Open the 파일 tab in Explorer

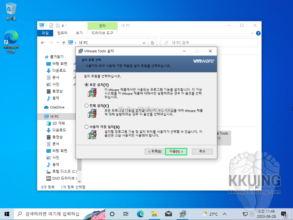pyautogui.click(x=45, y=33)
